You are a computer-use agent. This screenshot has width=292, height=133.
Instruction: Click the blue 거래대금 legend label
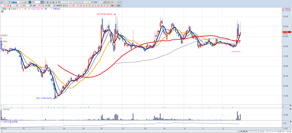(56, 9)
